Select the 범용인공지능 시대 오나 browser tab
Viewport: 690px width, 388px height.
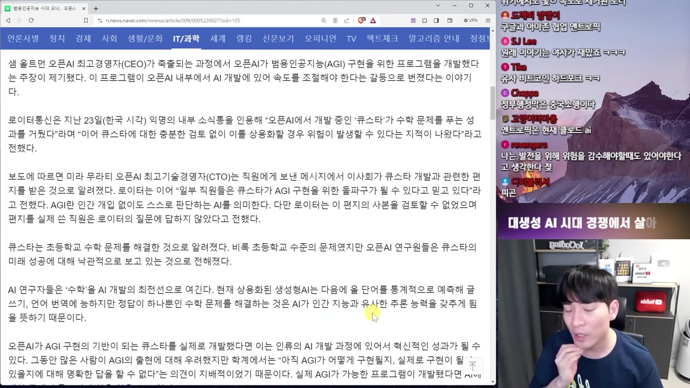coord(45,8)
